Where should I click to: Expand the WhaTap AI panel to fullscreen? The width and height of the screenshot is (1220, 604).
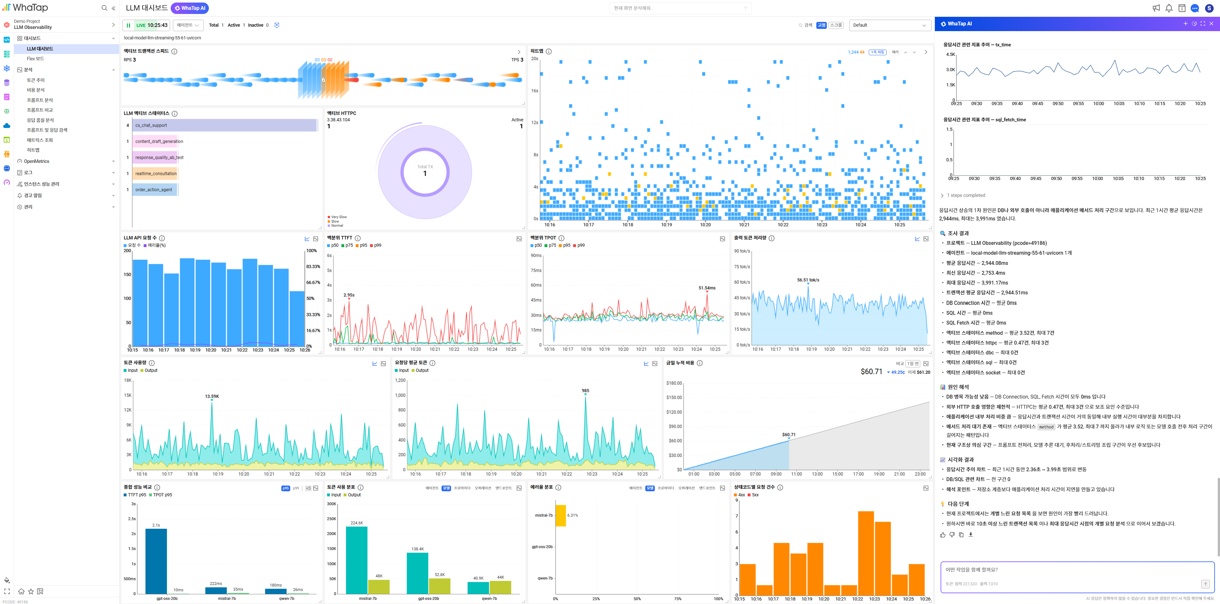[x=1203, y=23]
